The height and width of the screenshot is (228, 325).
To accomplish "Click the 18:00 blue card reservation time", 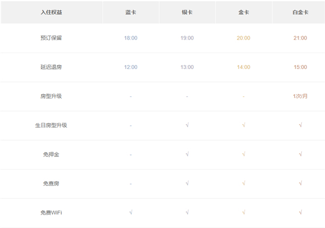I will click(131, 38).
